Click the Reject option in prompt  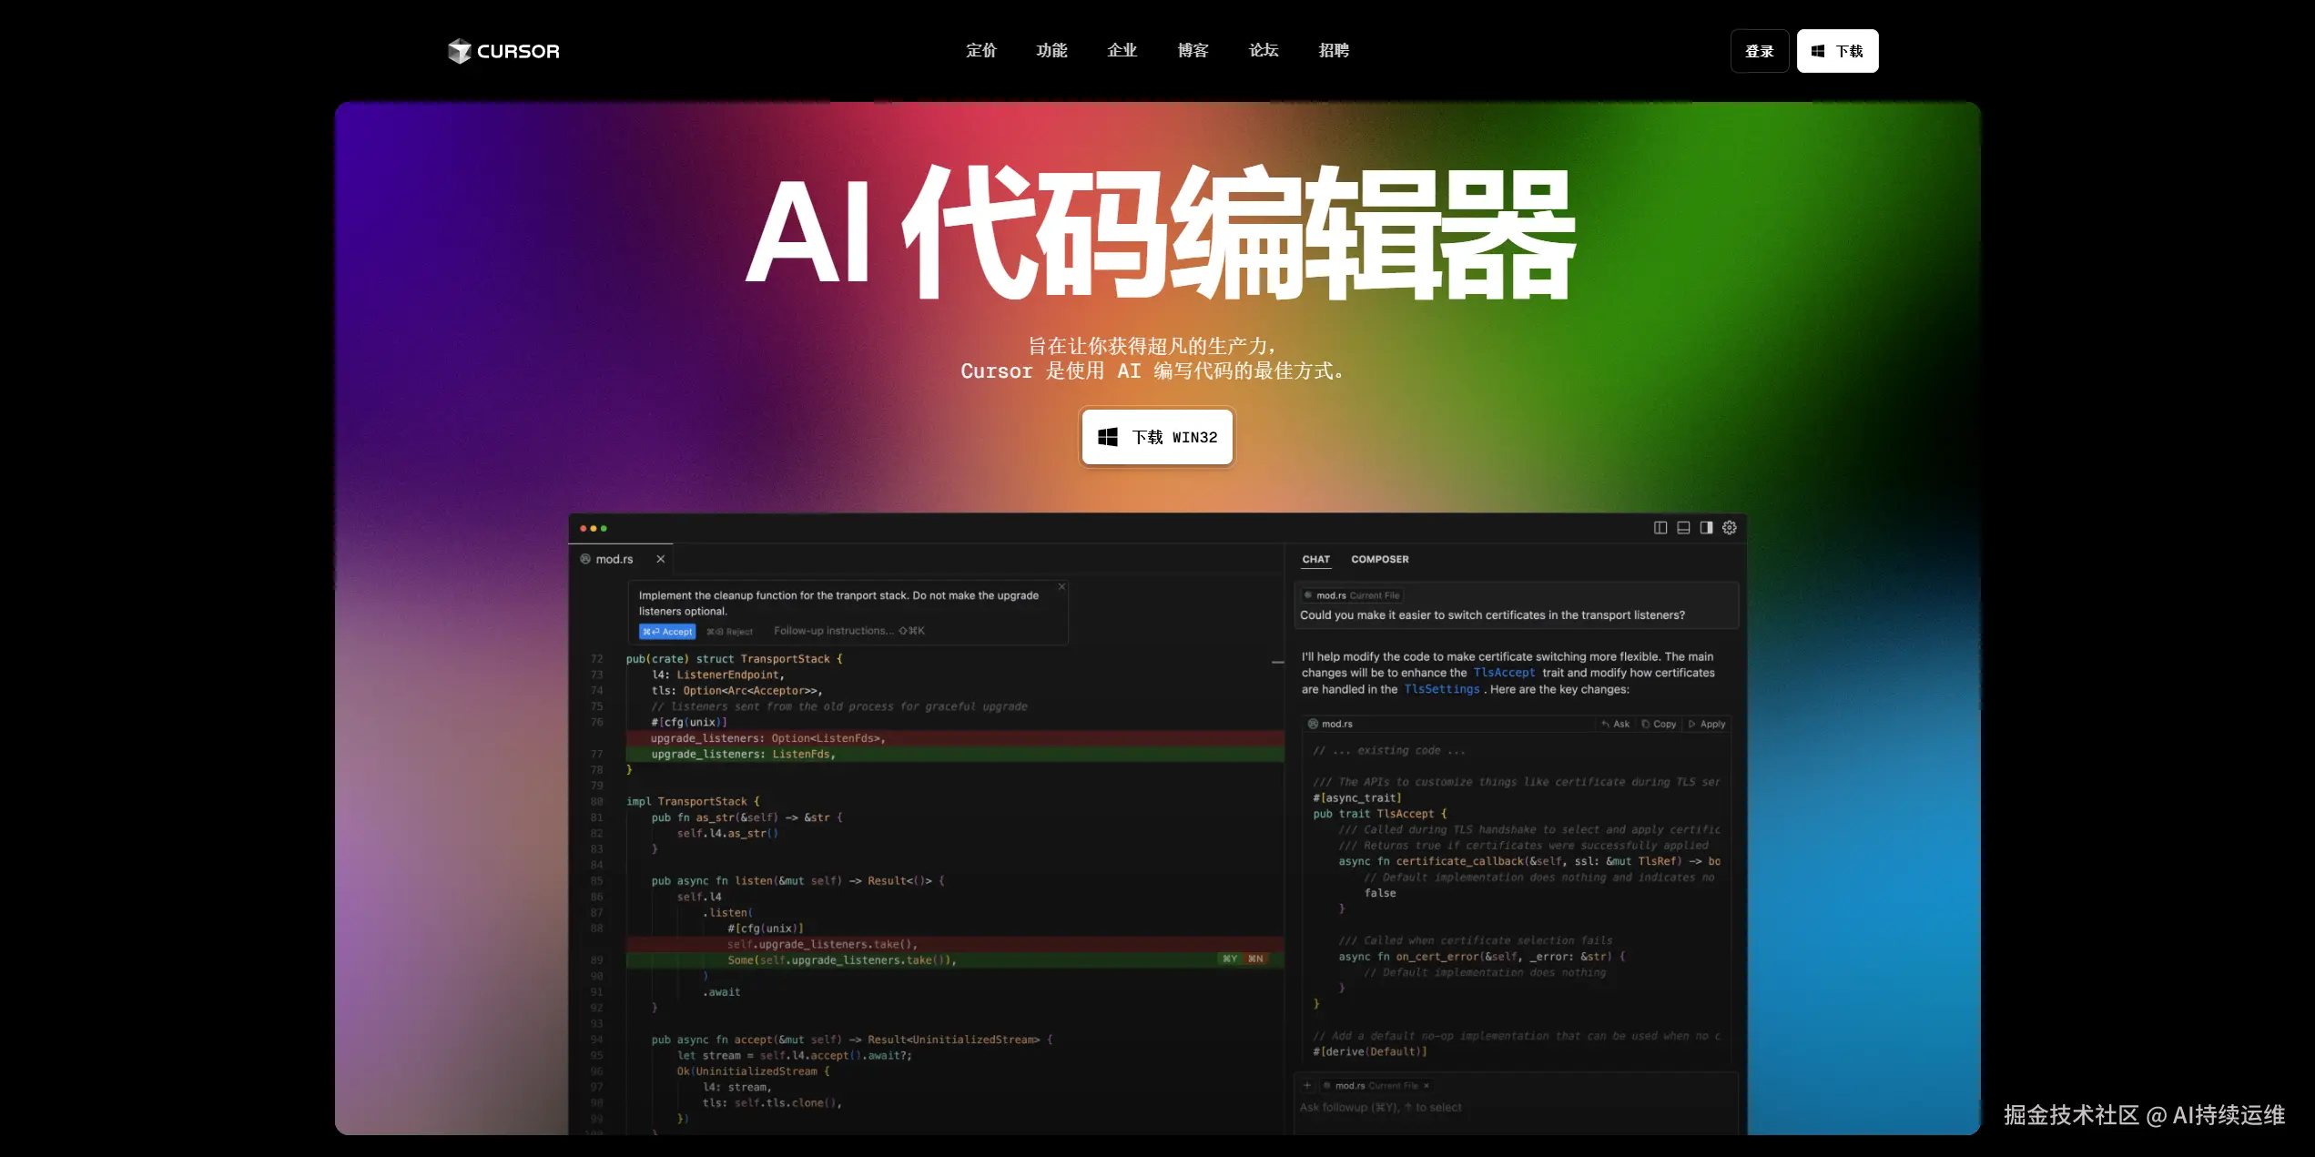730,632
